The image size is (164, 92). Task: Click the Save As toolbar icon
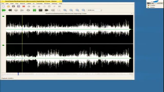pos(18,6)
